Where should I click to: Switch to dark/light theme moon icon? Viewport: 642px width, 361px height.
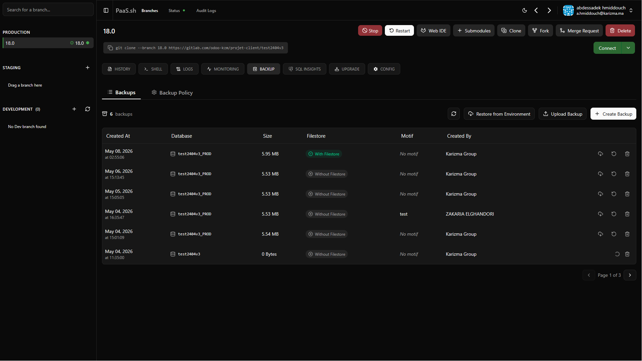tap(525, 10)
